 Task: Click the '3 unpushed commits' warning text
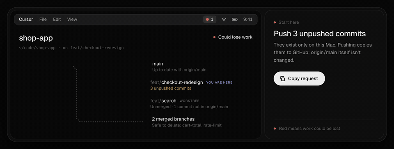[171, 88]
